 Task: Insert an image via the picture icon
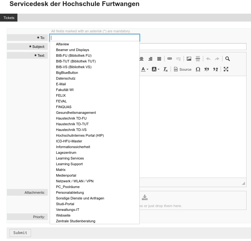tap(189, 59)
